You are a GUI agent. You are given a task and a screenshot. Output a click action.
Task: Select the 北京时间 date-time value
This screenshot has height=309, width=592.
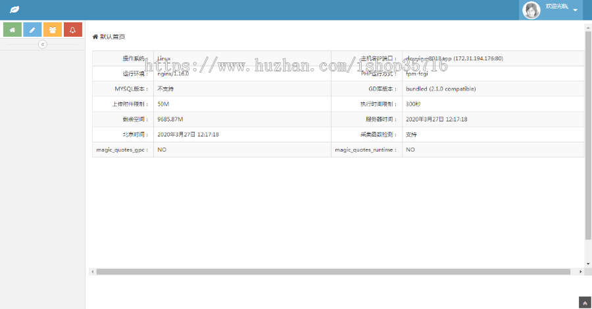[188, 134]
